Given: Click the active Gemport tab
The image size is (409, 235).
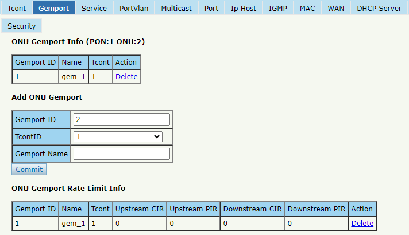Looking at the screenshot, I should [x=54, y=8].
